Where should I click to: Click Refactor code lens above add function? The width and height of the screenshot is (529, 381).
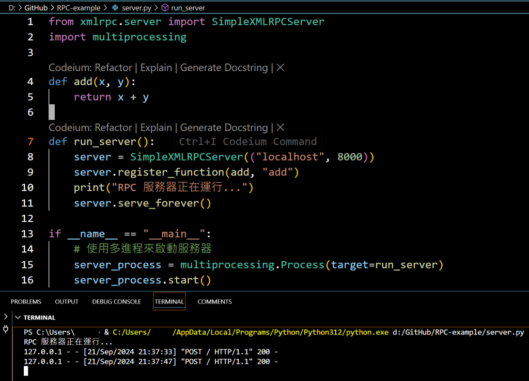click(113, 68)
